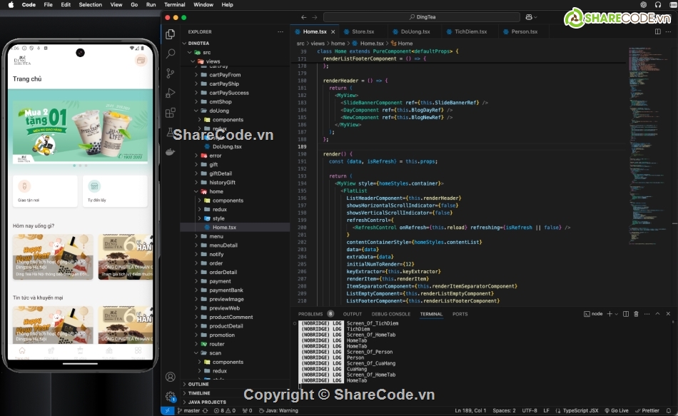Screen dimensions: 678x416
Task: Click the views breadcrumb segment
Action: pos(318,44)
